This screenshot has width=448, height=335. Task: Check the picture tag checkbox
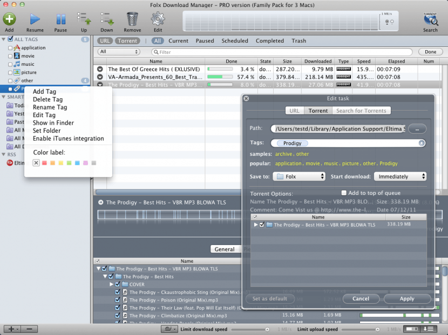point(10,73)
